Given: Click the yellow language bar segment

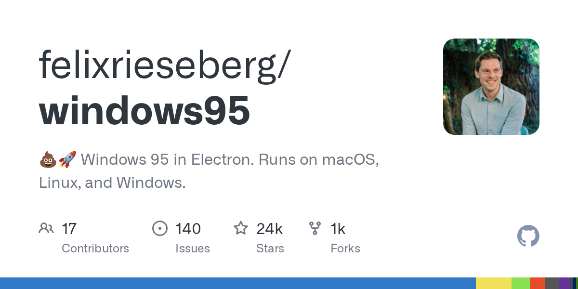Looking at the screenshot, I should tap(494, 283).
